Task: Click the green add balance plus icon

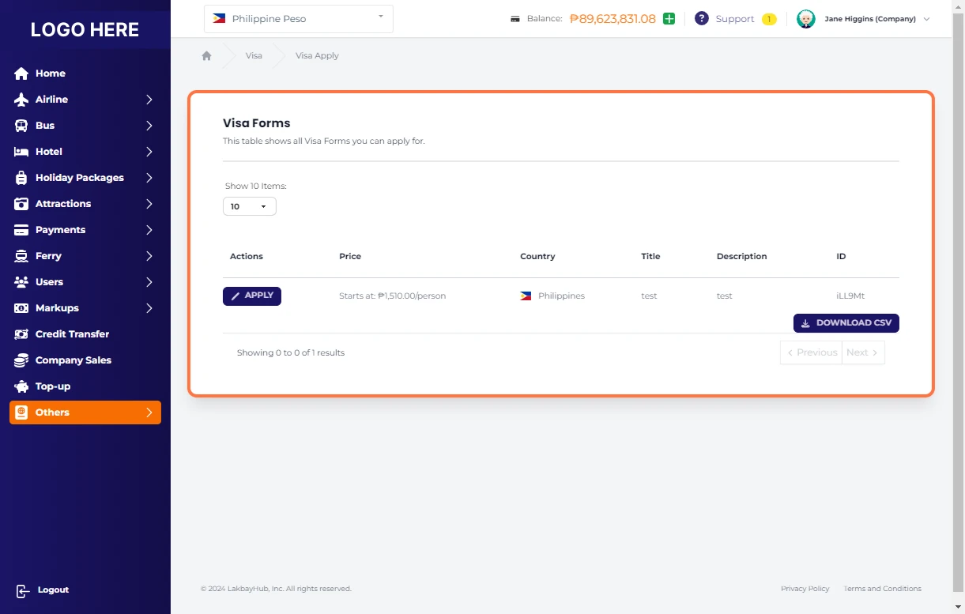Action: [x=669, y=19]
